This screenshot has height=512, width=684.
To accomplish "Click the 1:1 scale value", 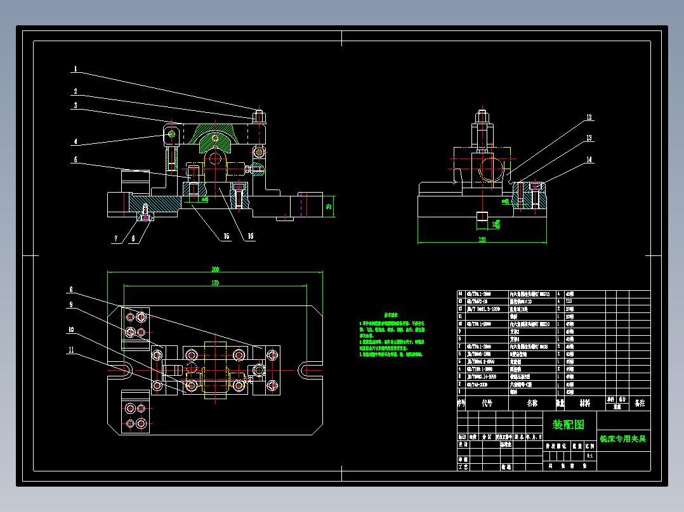I will click(590, 456).
